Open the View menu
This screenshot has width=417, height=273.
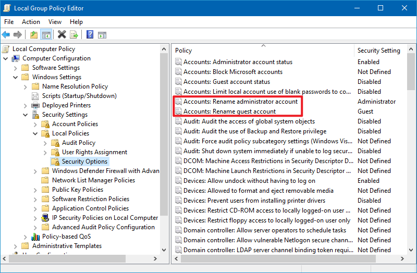coord(55,22)
